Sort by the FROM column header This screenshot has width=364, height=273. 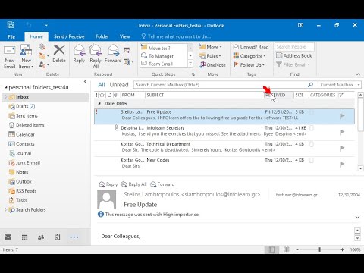[x=132, y=95]
